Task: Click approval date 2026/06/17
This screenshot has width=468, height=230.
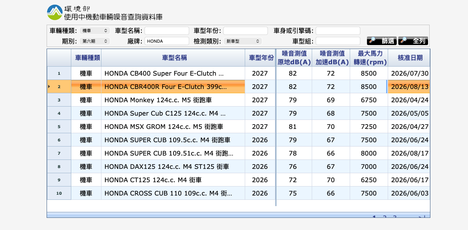Action: [410, 180]
